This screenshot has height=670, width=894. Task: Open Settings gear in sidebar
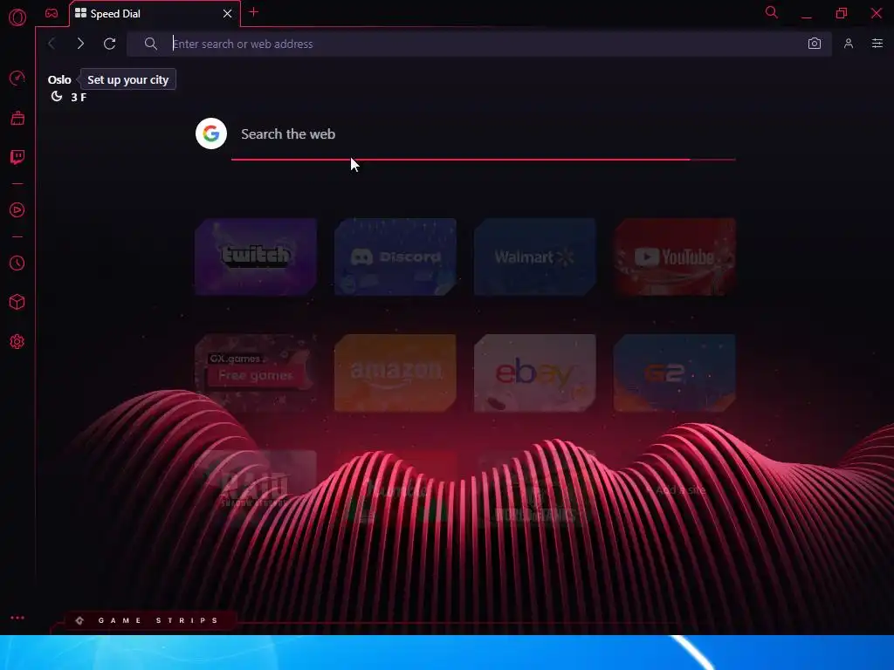tap(17, 342)
